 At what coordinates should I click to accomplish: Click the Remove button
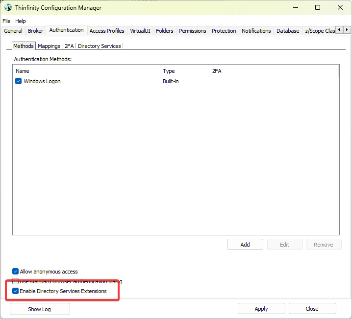pos(324,245)
